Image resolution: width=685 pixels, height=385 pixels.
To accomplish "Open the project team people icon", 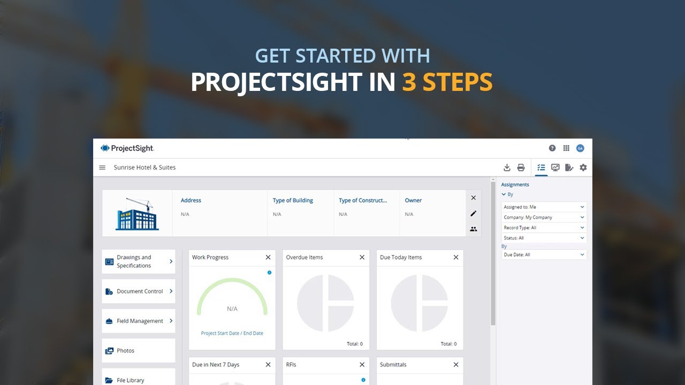I will pyautogui.click(x=473, y=229).
